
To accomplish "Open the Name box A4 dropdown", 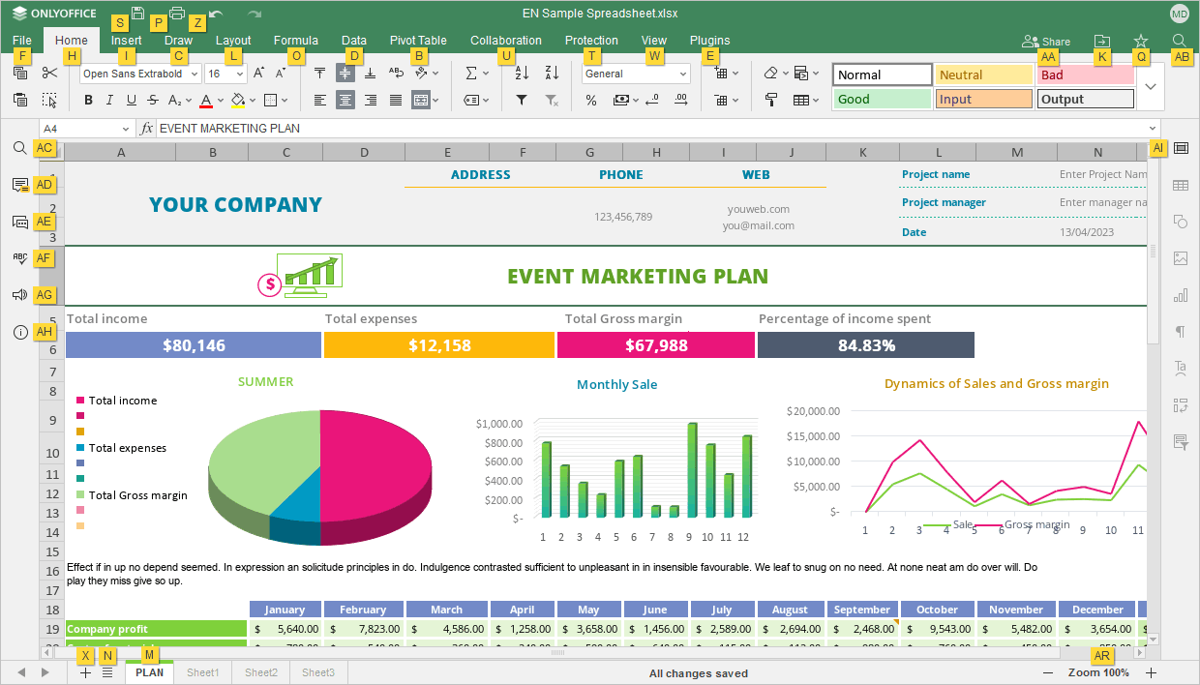I will coord(126,129).
